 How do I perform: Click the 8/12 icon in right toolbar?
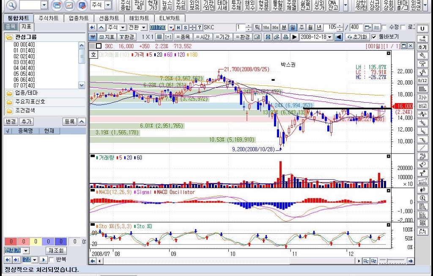[x=422, y=81]
